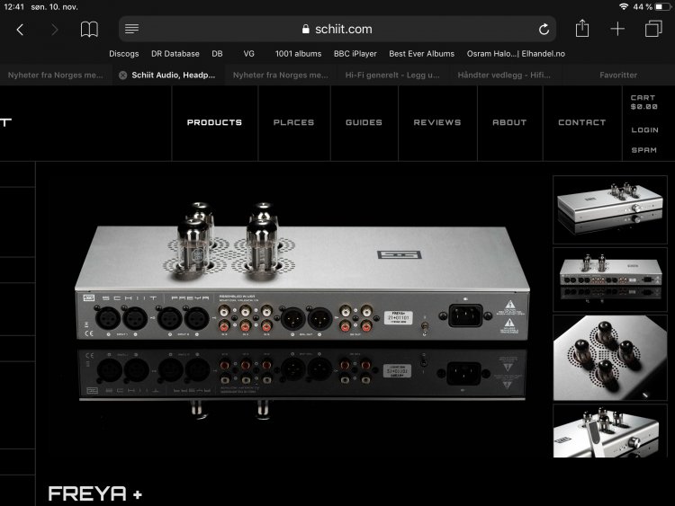Screen dimensions: 675x506
Task: Select the top-down tubes thumbnail
Action: [610, 358]
